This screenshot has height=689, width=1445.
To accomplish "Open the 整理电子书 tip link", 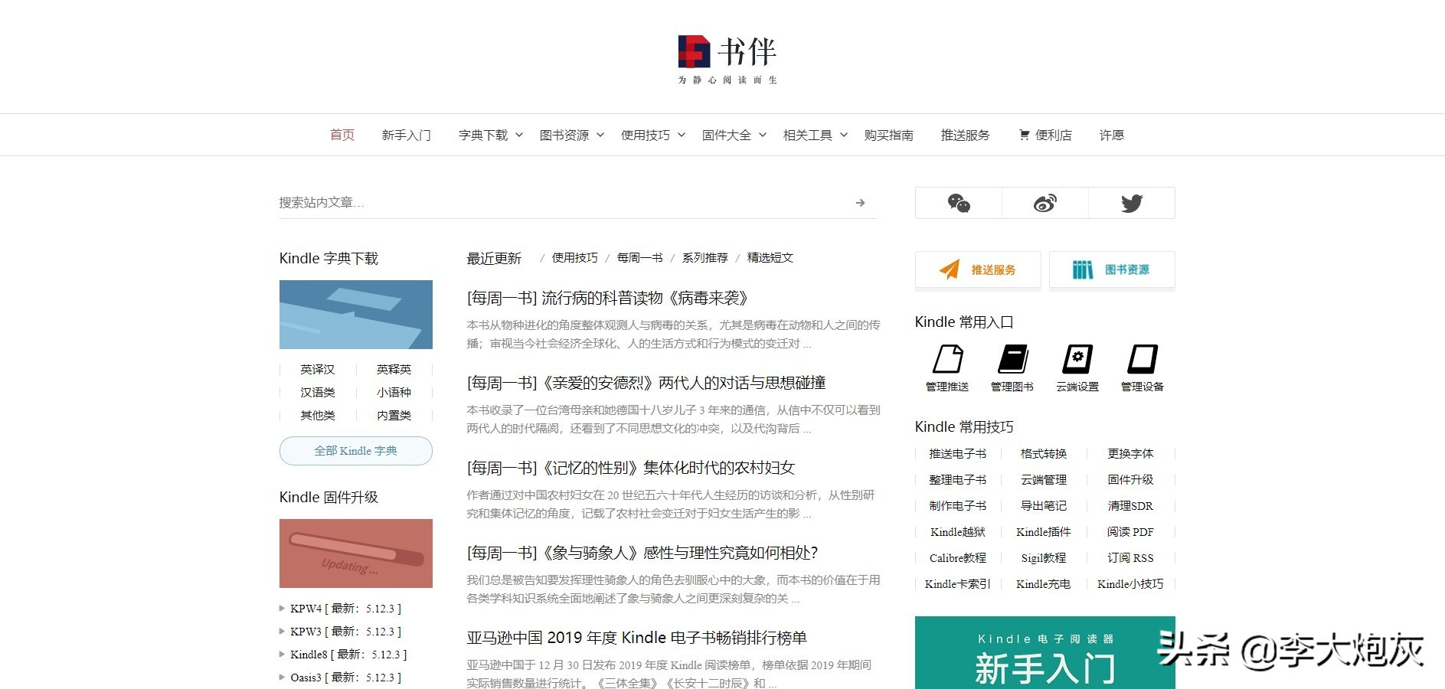I will (958, 480).
